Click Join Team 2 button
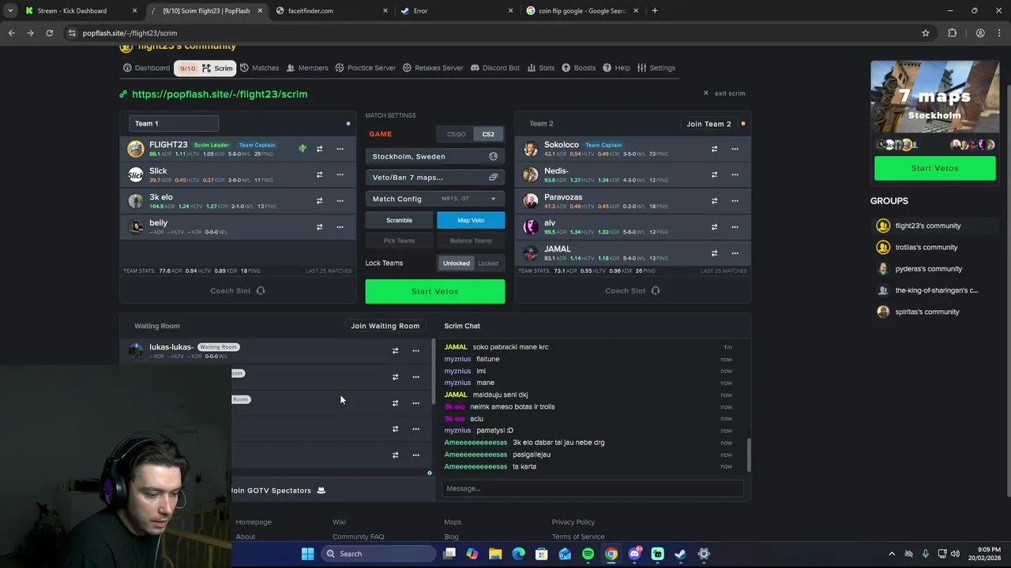Image resolution: width=1011 pixels, height=568 pixels. click(708, 124)
